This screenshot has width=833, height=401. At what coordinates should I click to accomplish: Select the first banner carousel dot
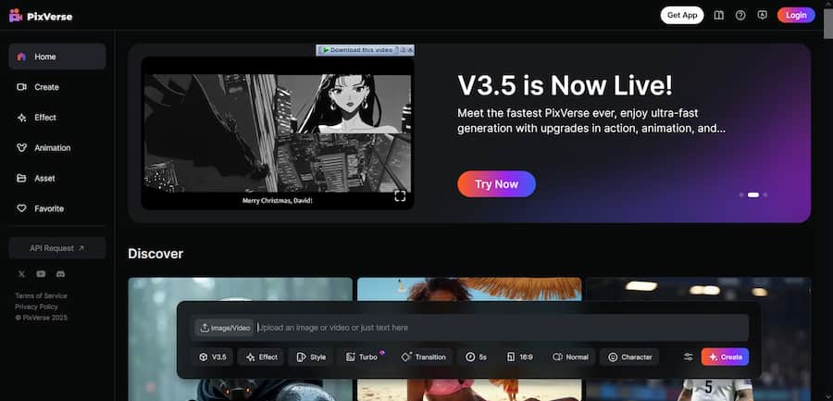[741, 195]
